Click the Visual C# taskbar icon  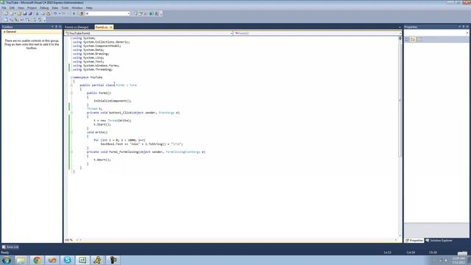click(x=82, y=260)
